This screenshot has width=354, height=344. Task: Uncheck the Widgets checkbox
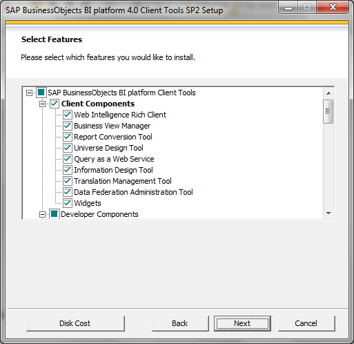click(68, 203)
